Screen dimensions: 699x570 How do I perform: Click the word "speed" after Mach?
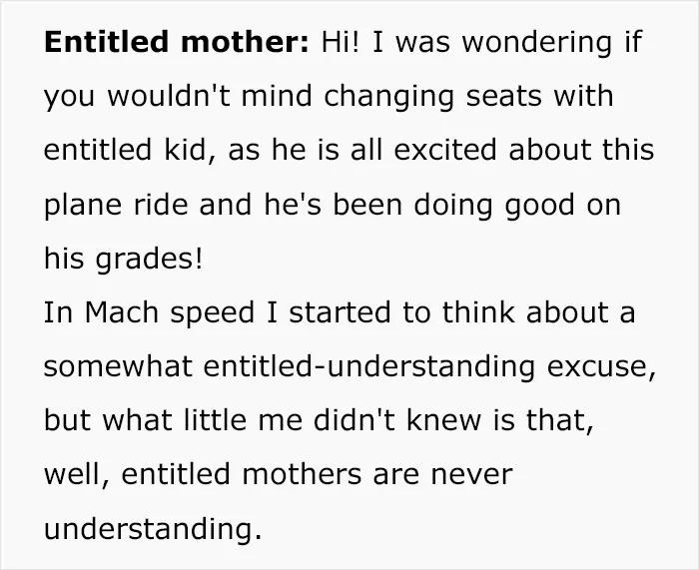212,314
